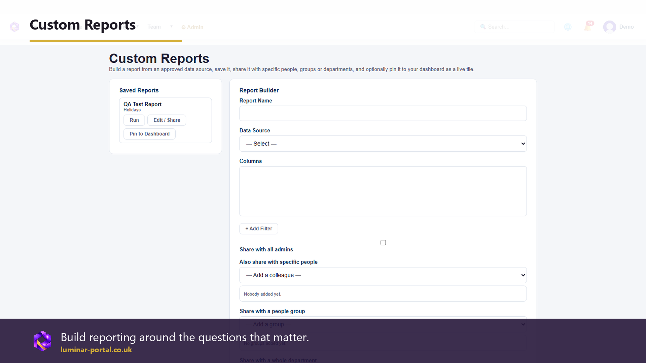The width and height of the screenshot is (646, 363).
Task: Open the notifications bell icon
Action: 588,27
